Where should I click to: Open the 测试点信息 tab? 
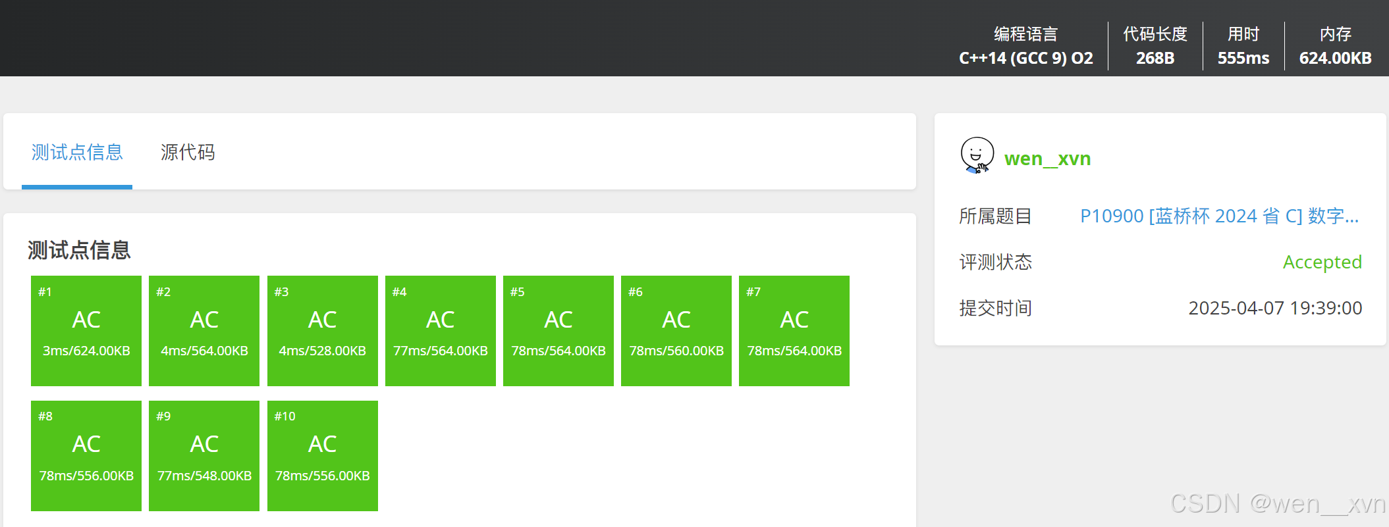click(x=77, y=152)
